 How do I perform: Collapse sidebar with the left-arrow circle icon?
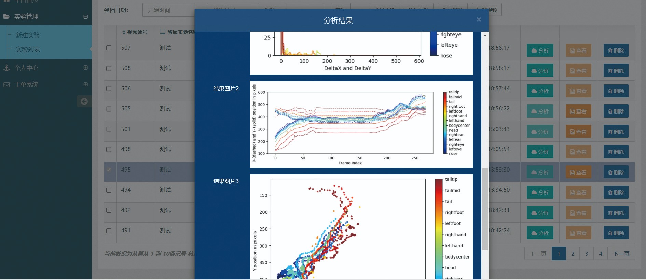tap(84, 101)
